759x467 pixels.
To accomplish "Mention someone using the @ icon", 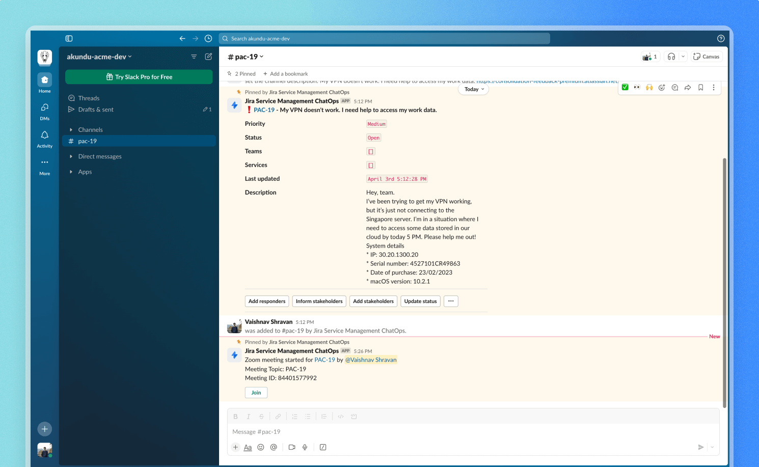I will click(274, 447).
